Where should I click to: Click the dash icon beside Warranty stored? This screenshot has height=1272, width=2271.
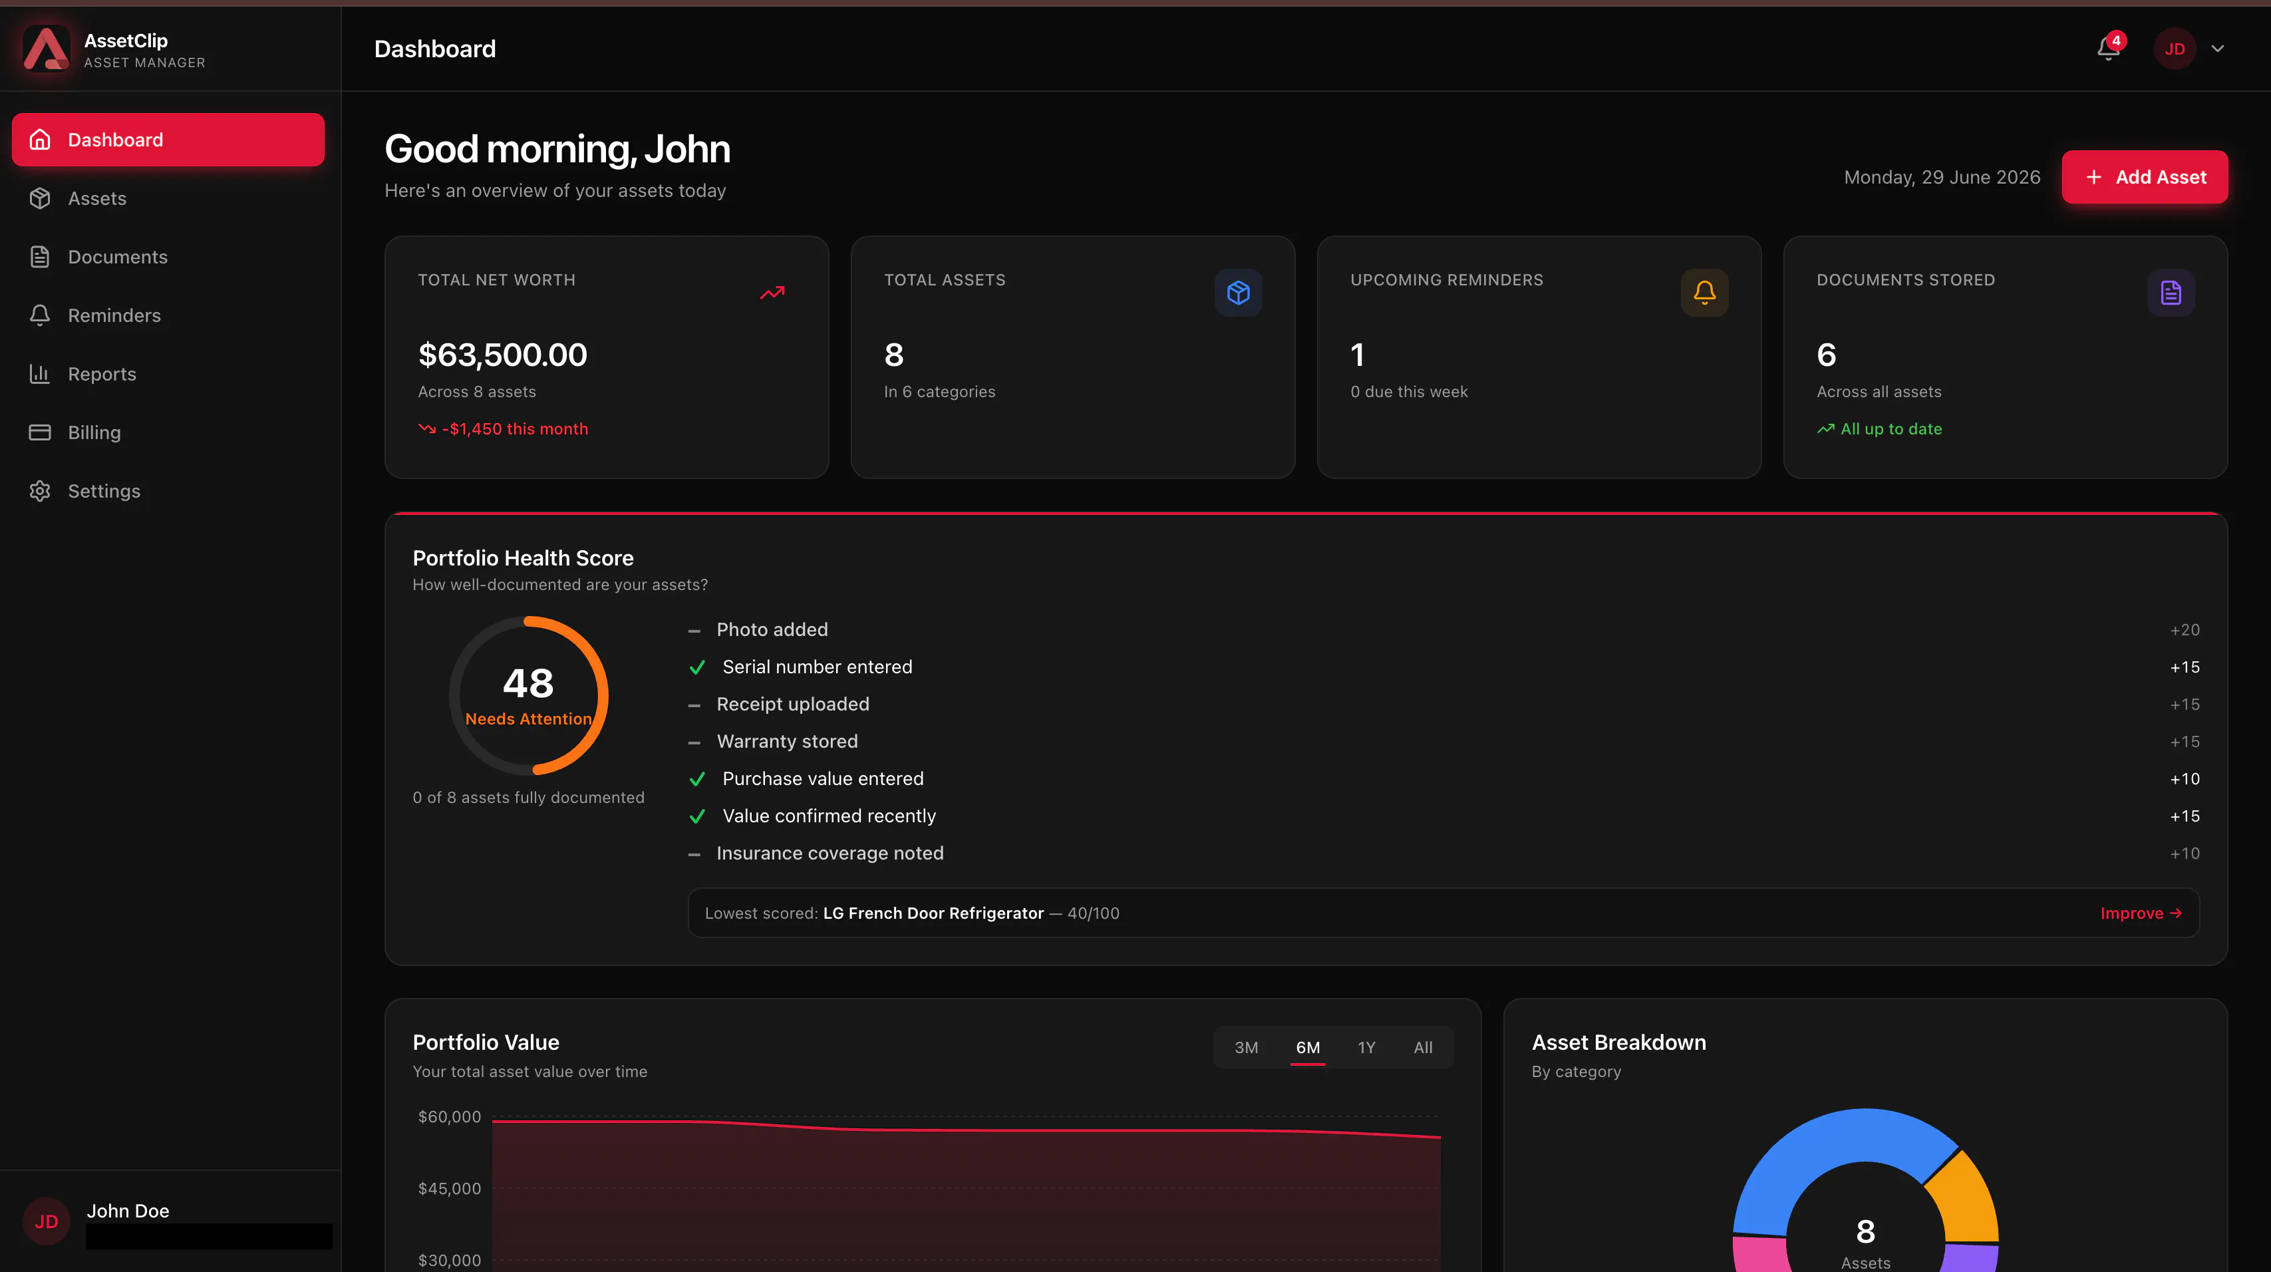(694, 743)
